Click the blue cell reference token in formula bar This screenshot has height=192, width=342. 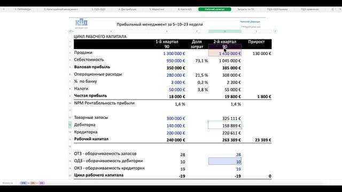[24, 183]
